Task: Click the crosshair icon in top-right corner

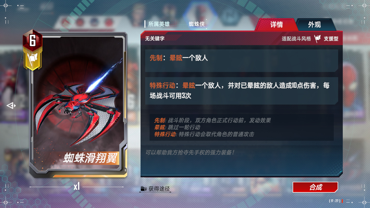Action: coord(364,6)
